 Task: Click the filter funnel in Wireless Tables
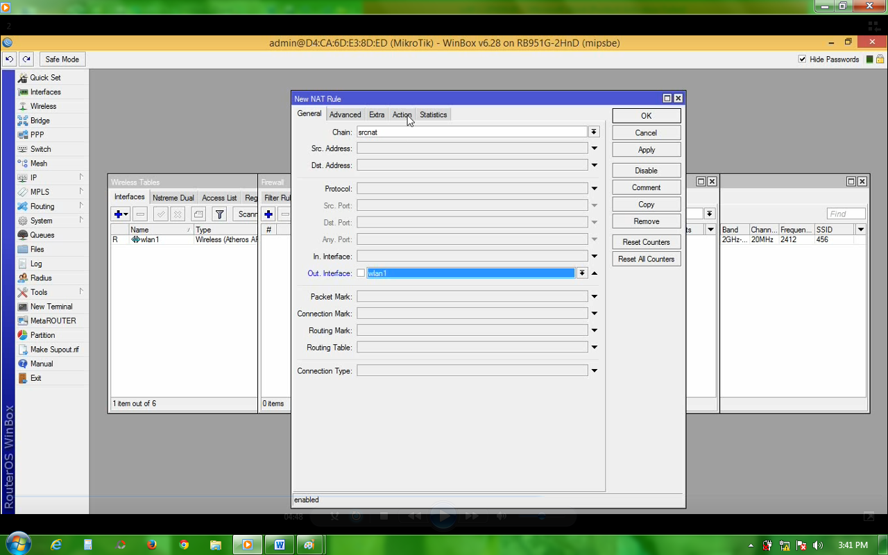(x=220, y=214)
